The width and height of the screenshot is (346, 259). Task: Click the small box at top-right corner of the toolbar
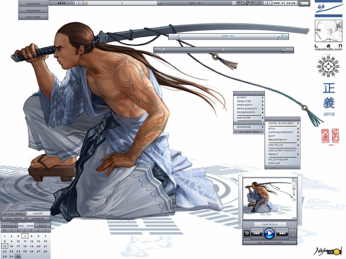[304, 3]
